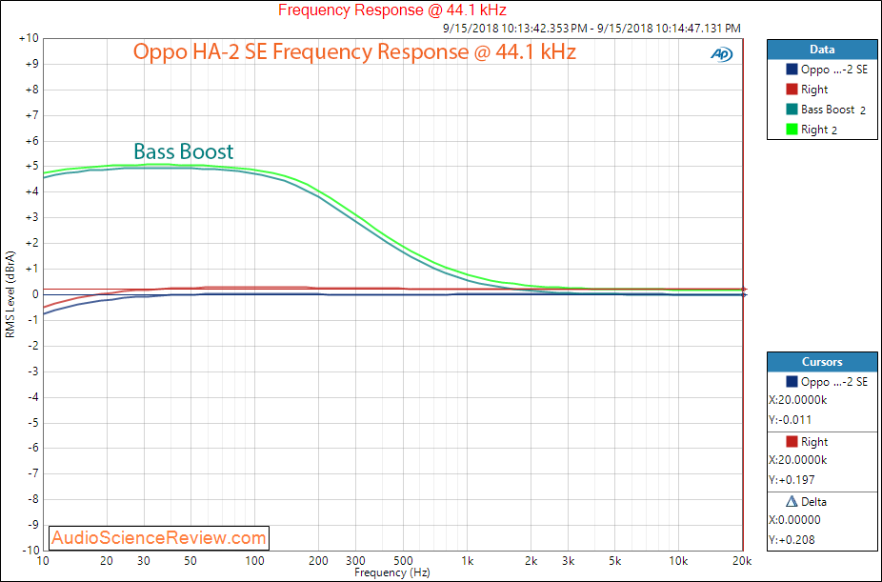882x582 pixels.
Task: Click the +3 tick on the level axis
Action: click(30, 217)
